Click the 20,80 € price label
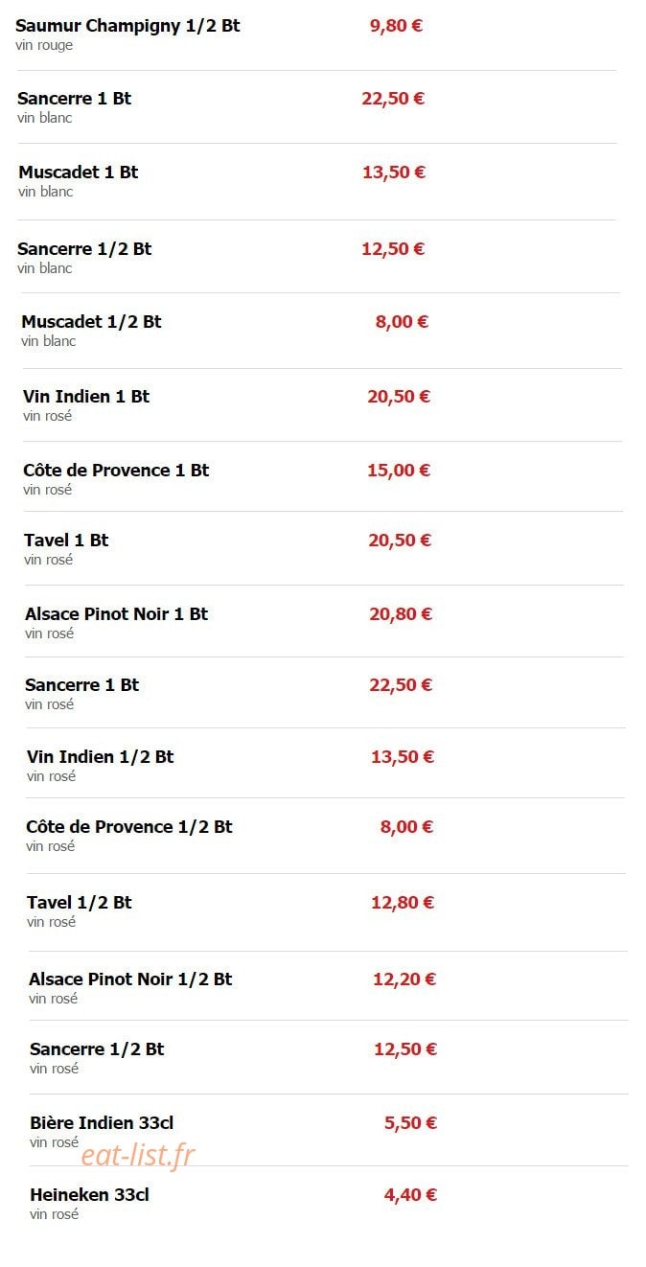646x1267 pixels. [x=401, y=614]
